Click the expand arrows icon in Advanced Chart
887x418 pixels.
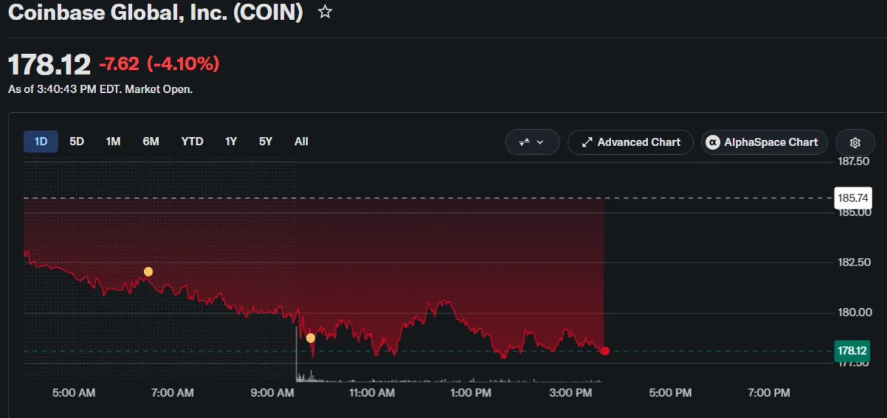click(x=587, y=143)
